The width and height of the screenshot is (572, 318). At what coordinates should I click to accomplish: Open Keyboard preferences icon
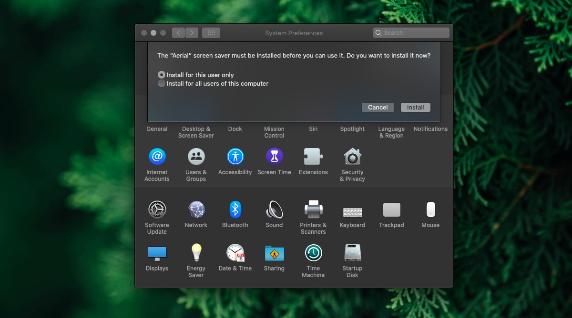(352, 212)
